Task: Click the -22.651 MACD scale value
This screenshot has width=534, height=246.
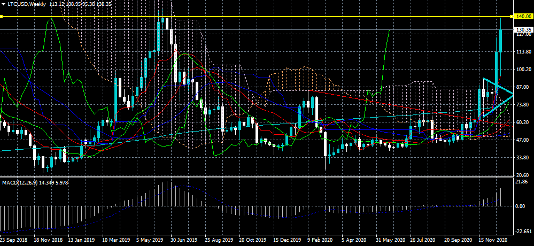Action: click(523, 232)
